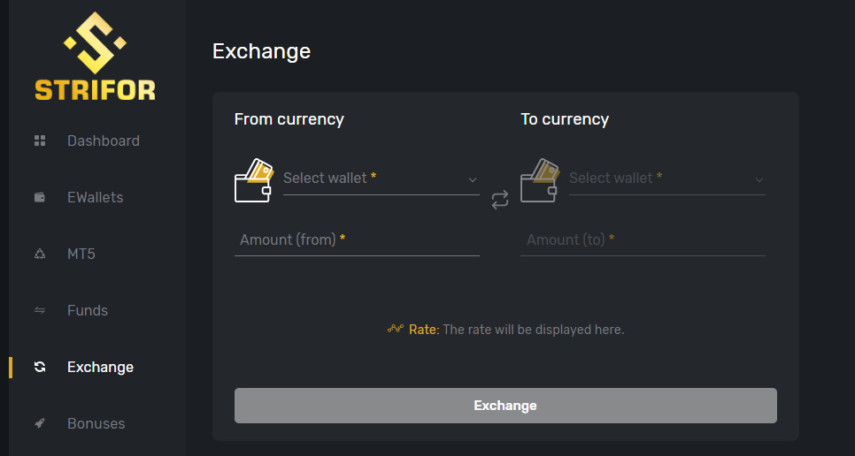The width and height of the screenshot is (855, 456).
Task: Open the From currency Select wallet dropdown
Action: click(x=381, y=179)
